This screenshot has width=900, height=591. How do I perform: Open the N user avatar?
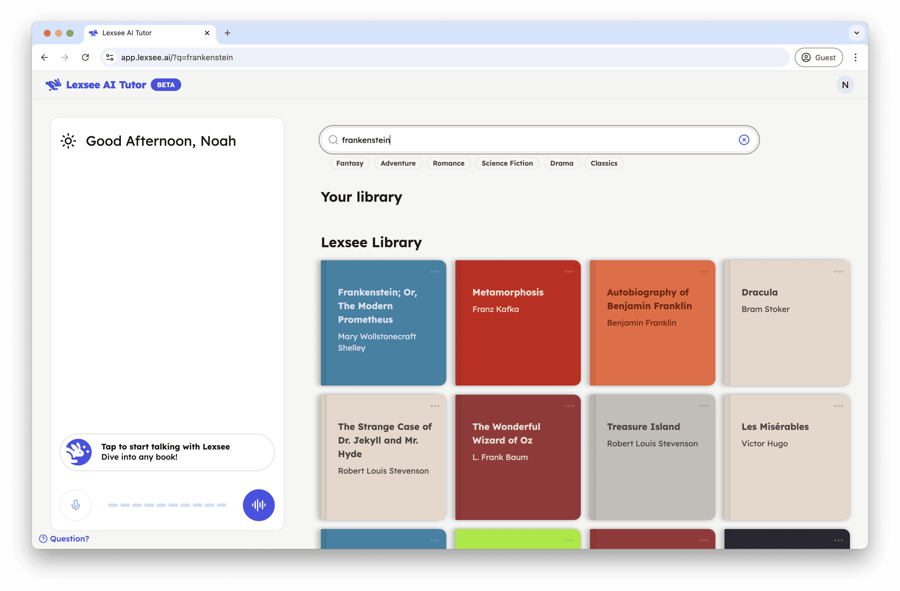(845, 85)
